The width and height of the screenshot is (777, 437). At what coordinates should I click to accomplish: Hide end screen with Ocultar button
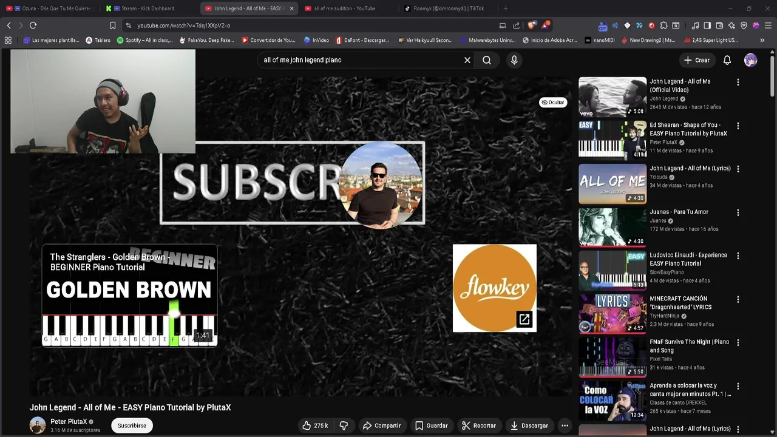click(x=553, y=103)
